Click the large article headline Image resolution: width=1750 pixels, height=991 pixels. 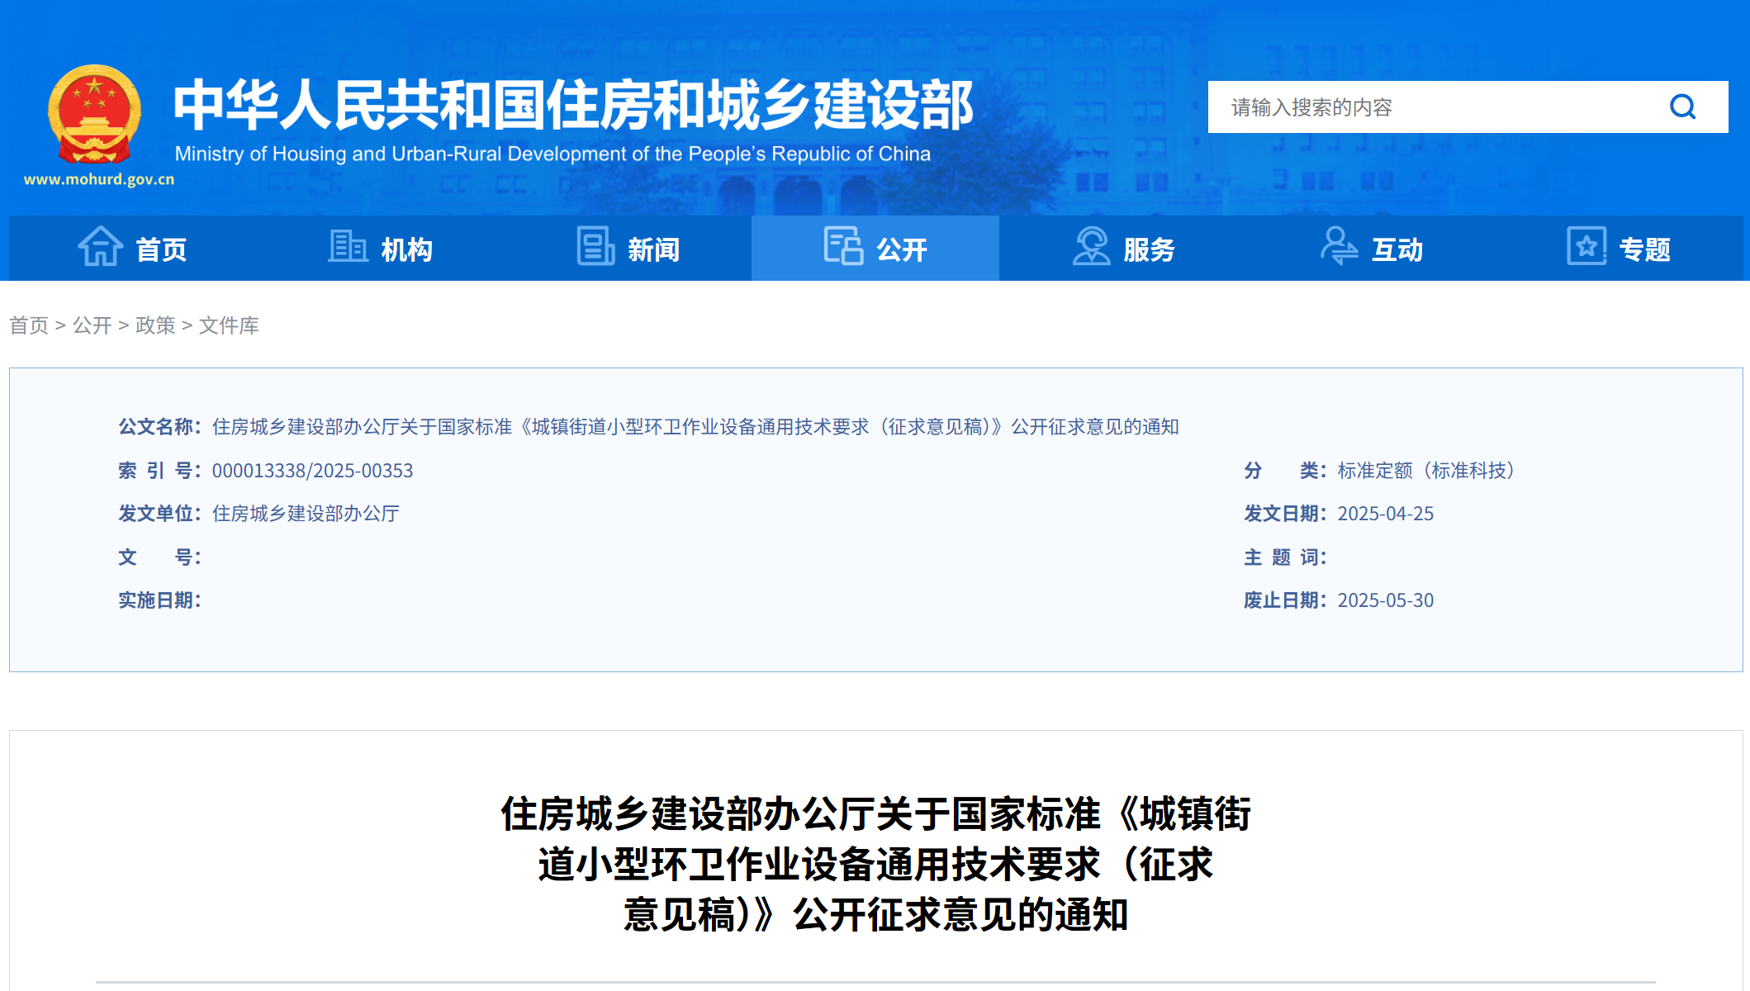click(x=875, y=865)
